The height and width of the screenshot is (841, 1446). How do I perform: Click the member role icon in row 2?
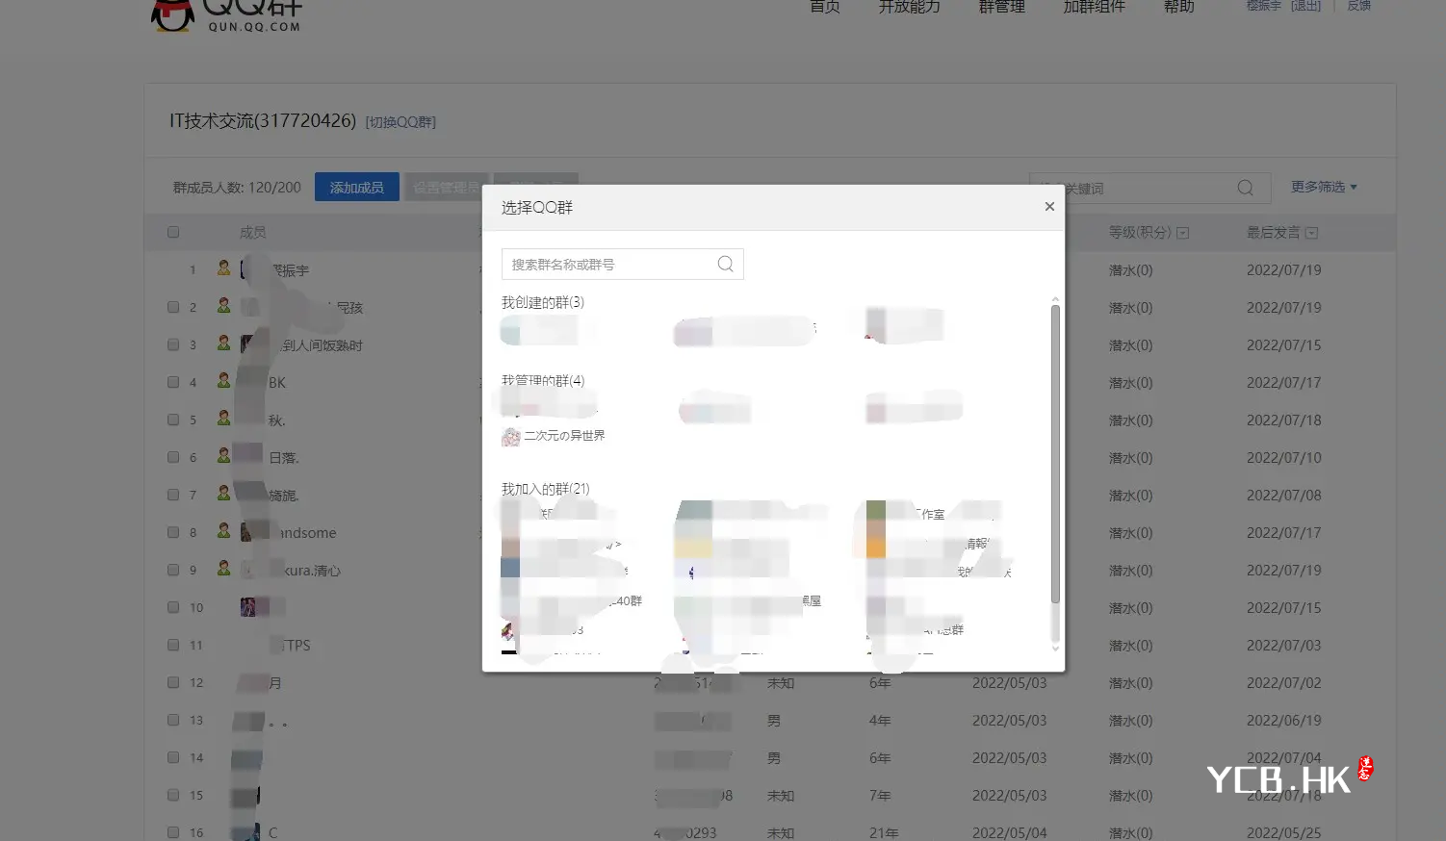click(x=223, y=306)
